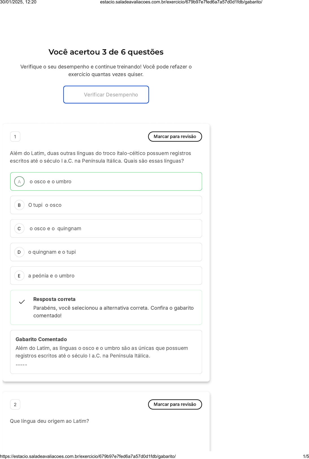This screenshot has width=309, height=459.
Task: Select radio circle E for peónia e umbro
Action: tap(19, 276)
